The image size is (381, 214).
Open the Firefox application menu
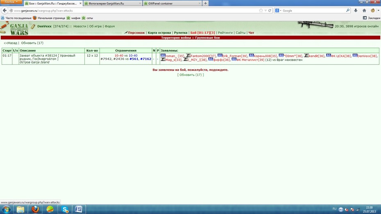[x=11, y=2]
